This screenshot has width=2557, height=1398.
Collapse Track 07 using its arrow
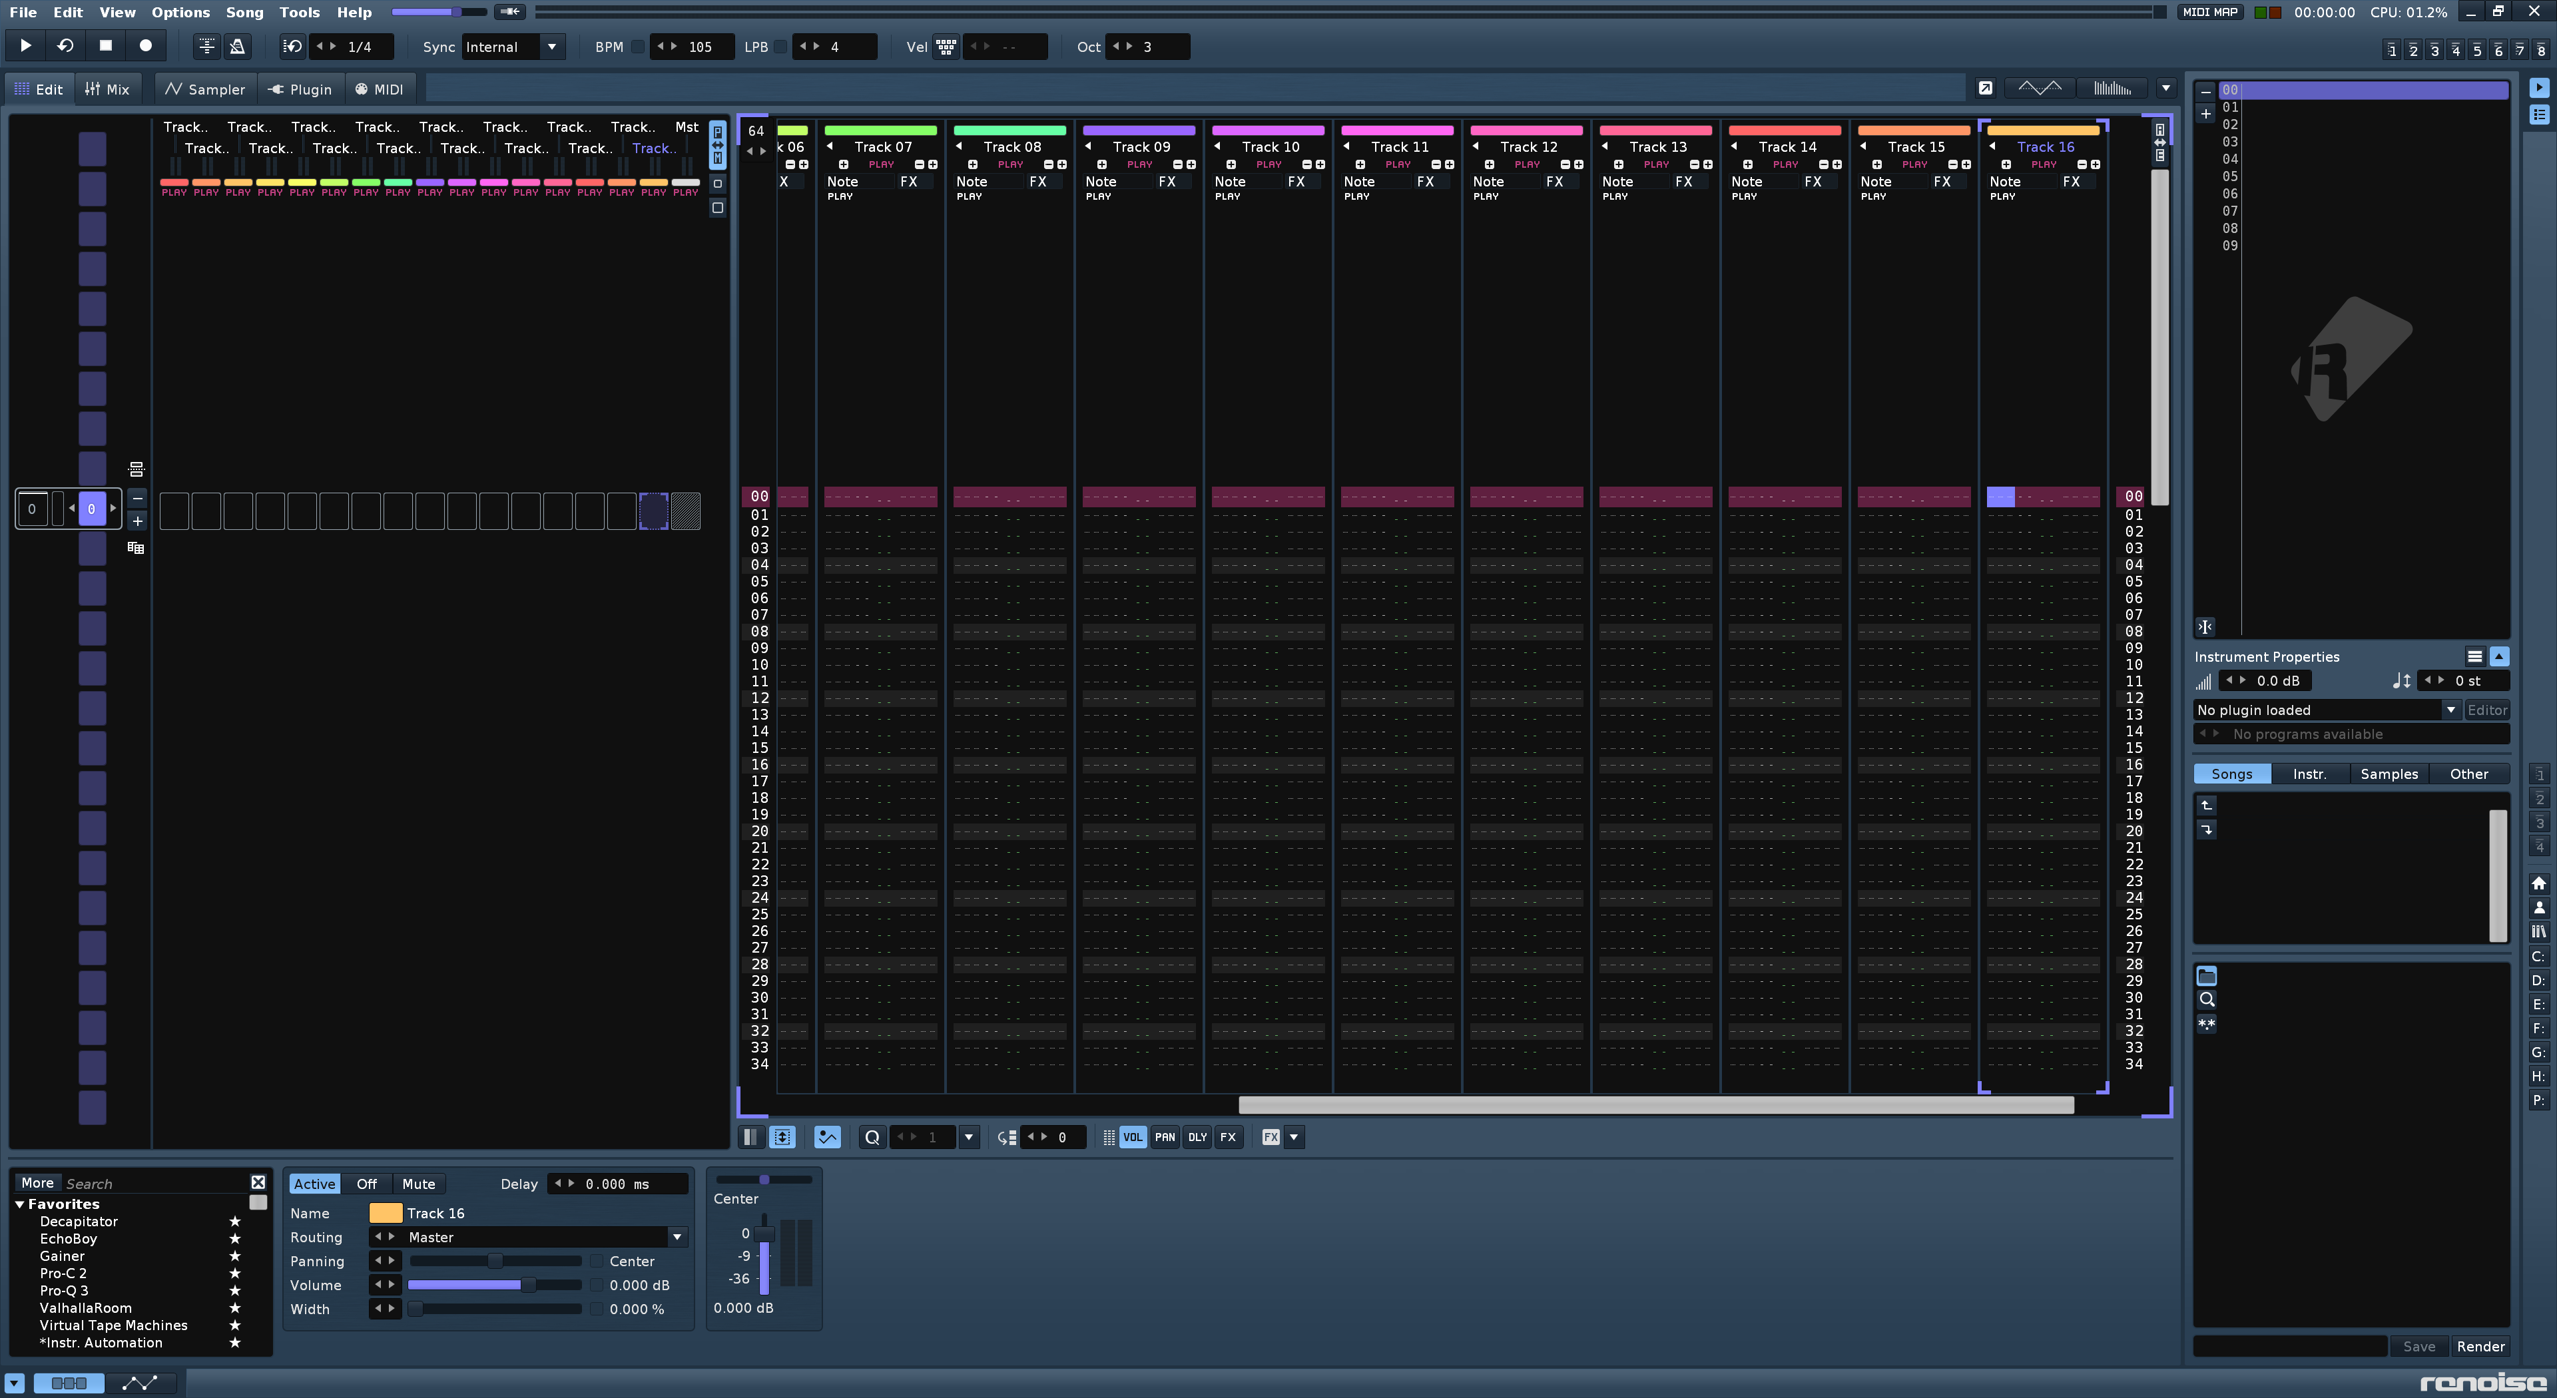click(830, 146)
